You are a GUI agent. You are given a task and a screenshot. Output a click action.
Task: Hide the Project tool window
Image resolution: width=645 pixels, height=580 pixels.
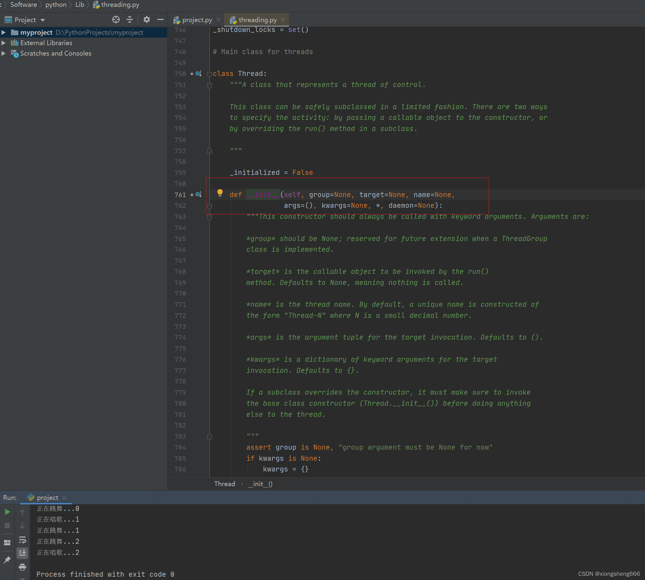tap(161, 20)
